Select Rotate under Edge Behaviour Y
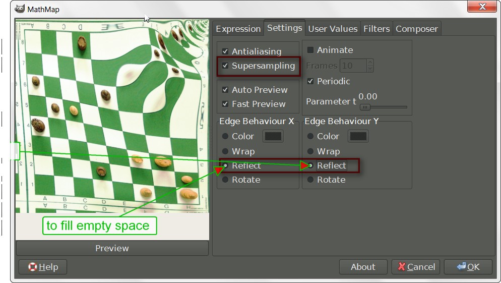501x283 pixels. point(310,180)
